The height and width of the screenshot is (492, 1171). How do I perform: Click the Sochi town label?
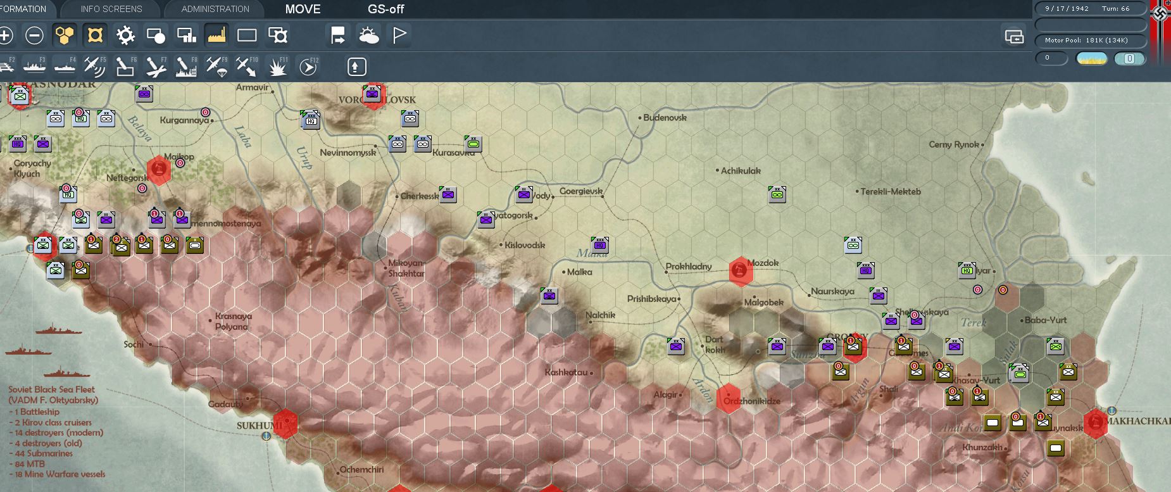coord(134,344)
